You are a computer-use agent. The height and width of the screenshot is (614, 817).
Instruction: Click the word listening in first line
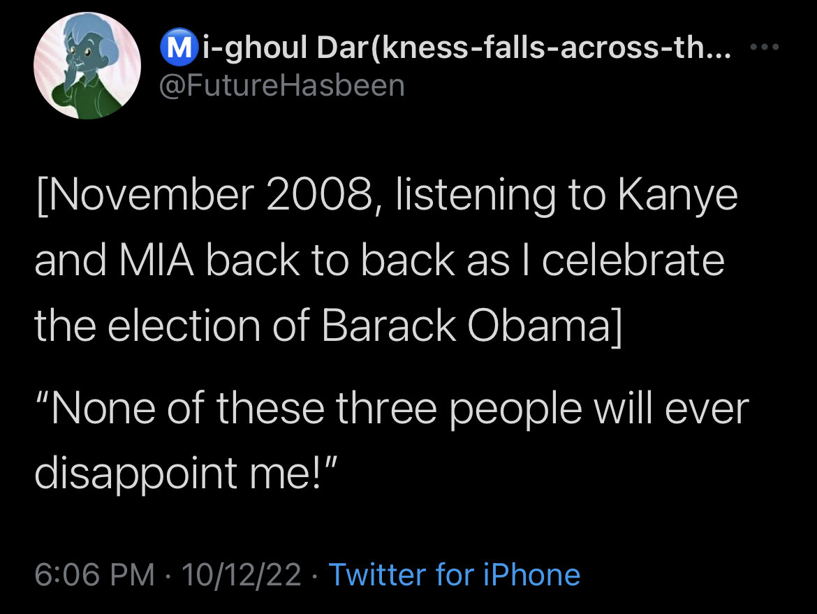[476, 197]
